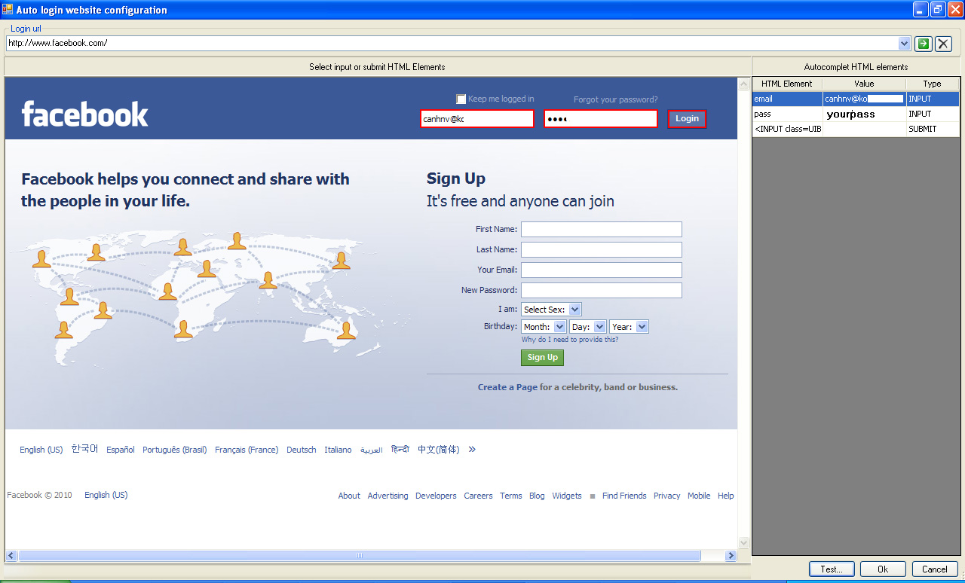Click the Login button
The width and height of the screenshot is (965, 583).
click(x=687, y=119)
